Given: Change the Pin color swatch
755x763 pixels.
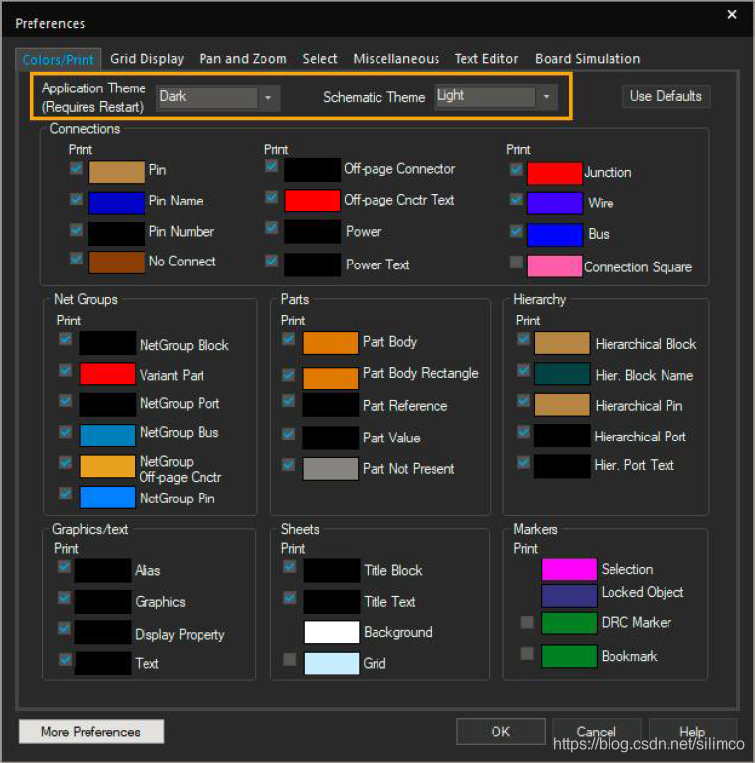Looking at the screenshot, I should [x=117, y=172].
